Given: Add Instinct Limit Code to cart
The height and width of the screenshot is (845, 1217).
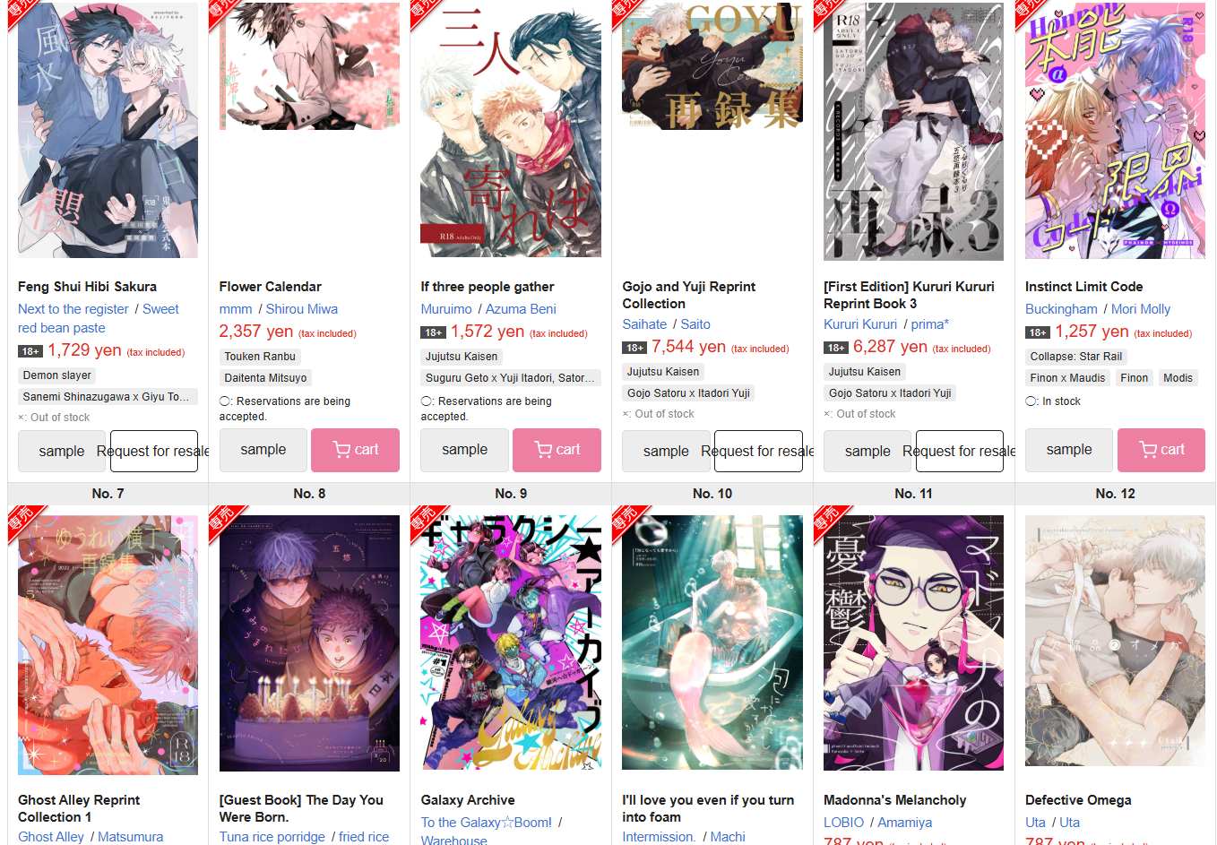Looking at the screenshot, I should click(x=1161, y=450).
